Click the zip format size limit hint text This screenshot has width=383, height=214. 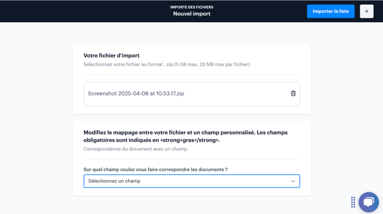click(x=167, y=64)
